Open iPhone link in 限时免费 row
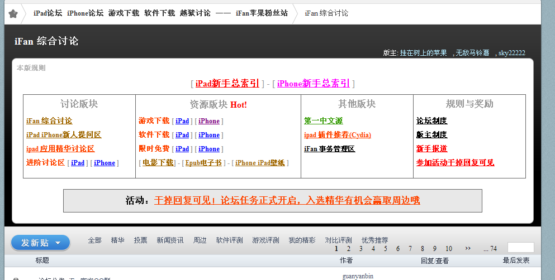Screen dimensions: 555x280 (209, 149)
